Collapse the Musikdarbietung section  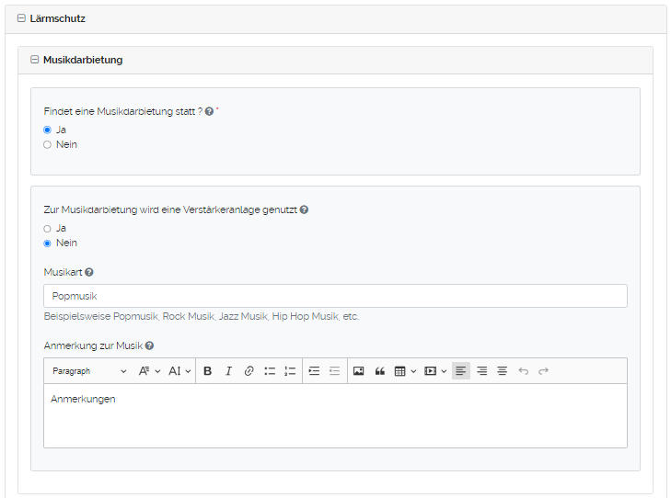coord(35,60)
